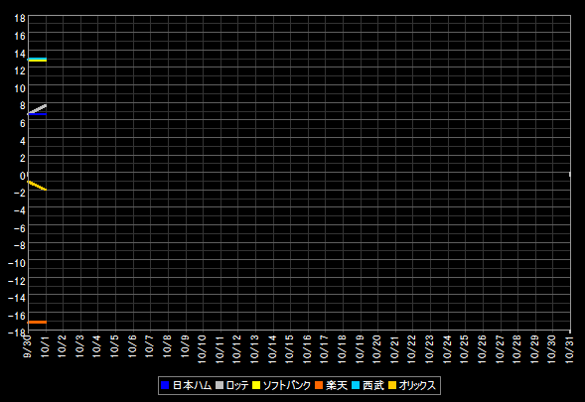Click the blue 日本ハム legend swatch
This screenshot has height=402, width=585.
point(165,385)
